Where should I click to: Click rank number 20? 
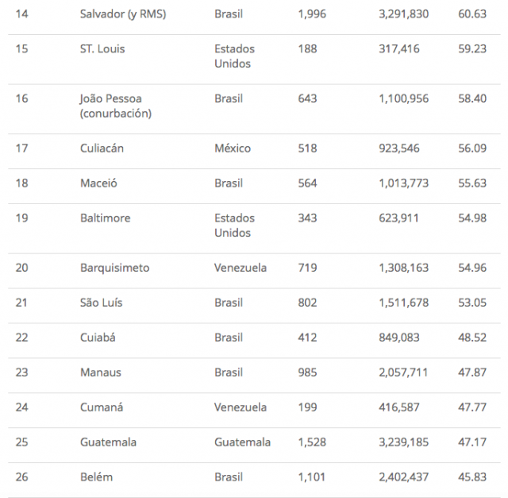point(22,268)
